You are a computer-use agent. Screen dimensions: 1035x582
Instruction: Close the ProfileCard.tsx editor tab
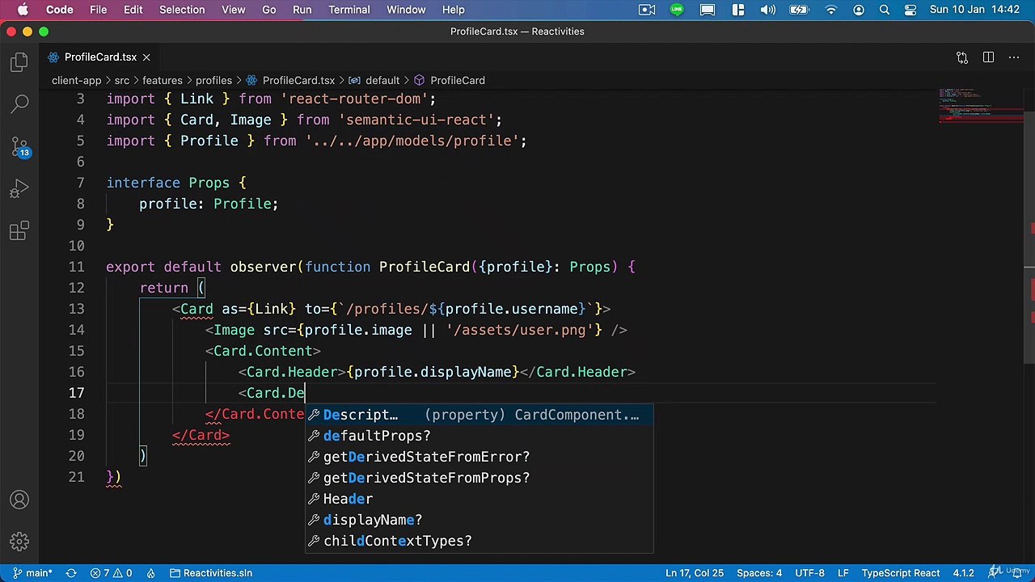[146, 57]
